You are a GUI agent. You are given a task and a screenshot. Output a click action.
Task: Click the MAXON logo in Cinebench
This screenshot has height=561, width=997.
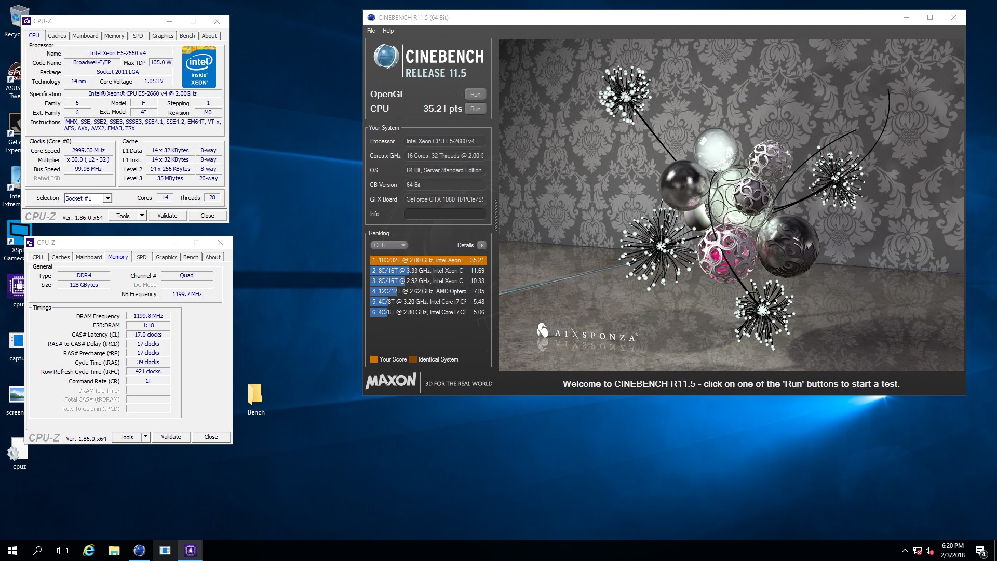pyautogui.click(x=390, y=381)
